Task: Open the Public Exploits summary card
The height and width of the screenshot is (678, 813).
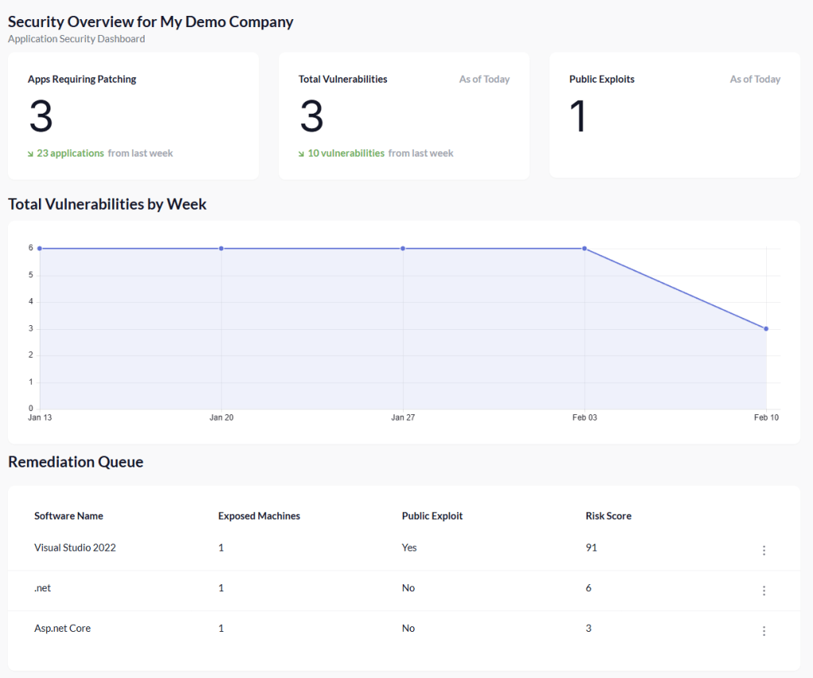Action: [x=675, y=115]
